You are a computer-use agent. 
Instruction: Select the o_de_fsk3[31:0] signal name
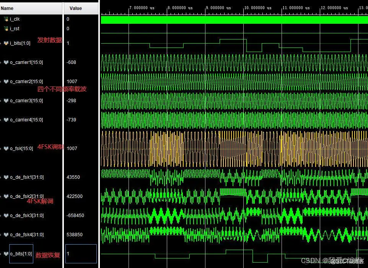point(27,216)
